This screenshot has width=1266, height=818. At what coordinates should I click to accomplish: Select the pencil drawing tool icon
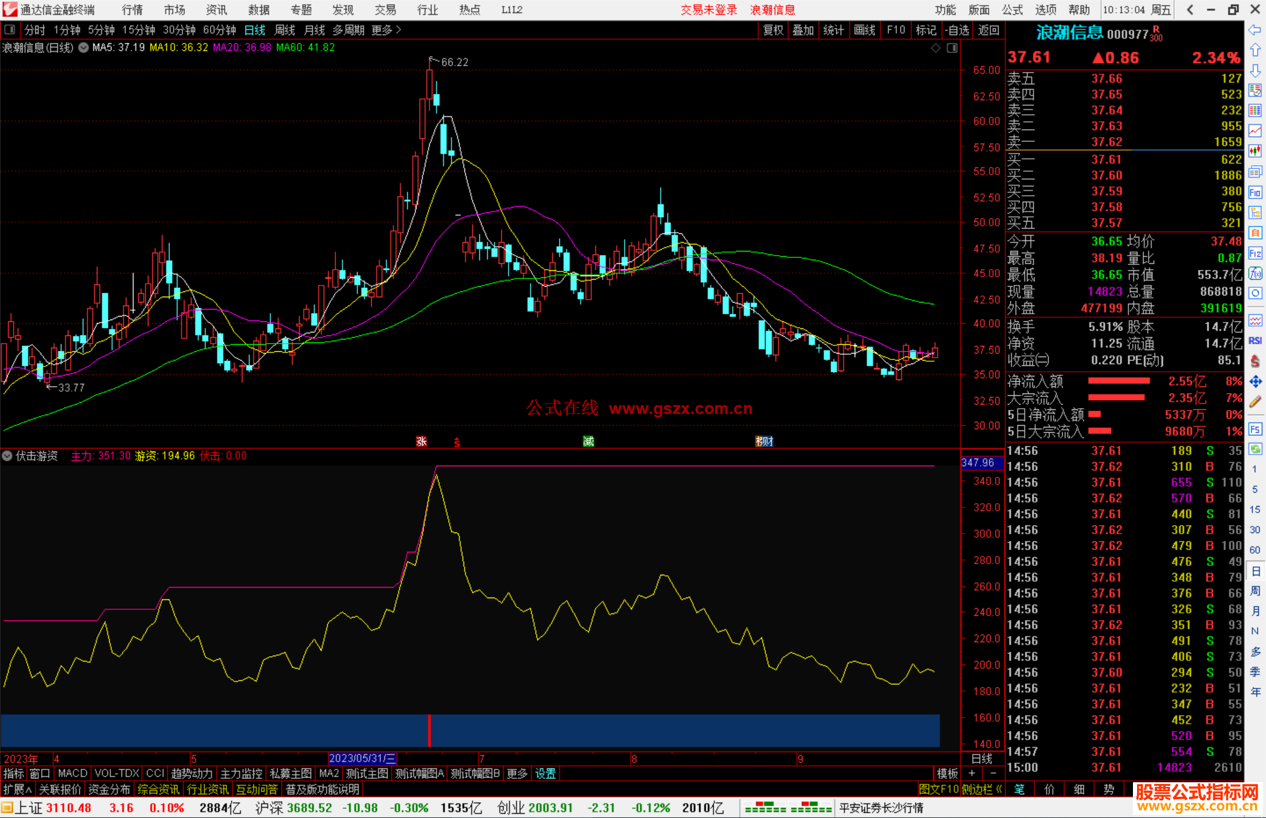[x=1255, y=402]
